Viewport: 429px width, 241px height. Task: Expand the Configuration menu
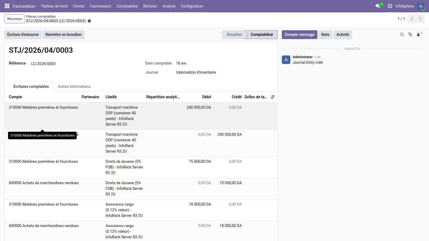click(x=192, y=6)
